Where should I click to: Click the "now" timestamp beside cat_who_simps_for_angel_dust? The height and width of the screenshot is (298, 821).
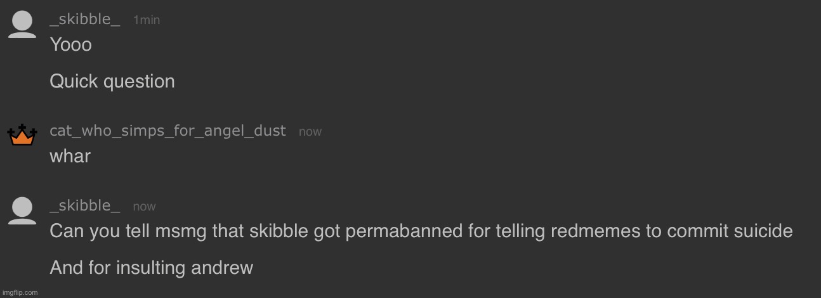[x=310, y=132]
